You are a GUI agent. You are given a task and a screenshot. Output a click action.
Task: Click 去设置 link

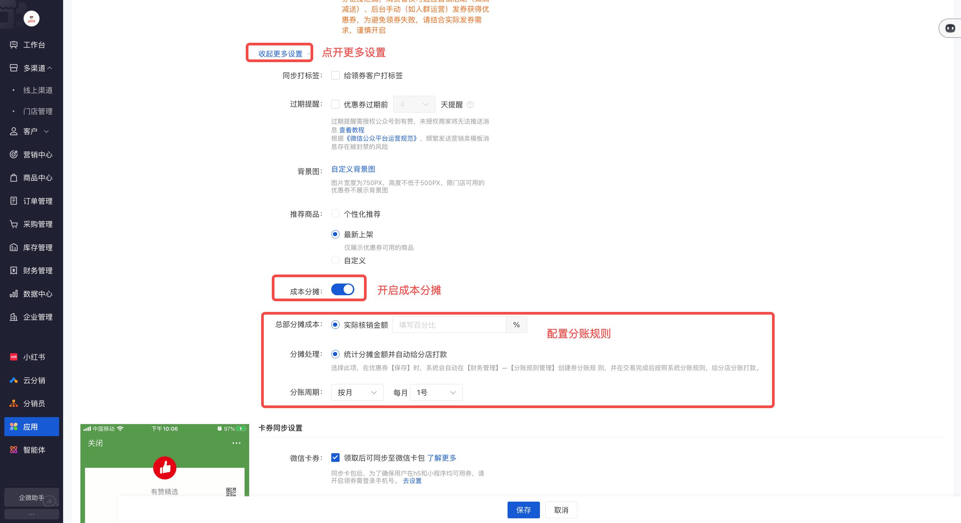412,481
